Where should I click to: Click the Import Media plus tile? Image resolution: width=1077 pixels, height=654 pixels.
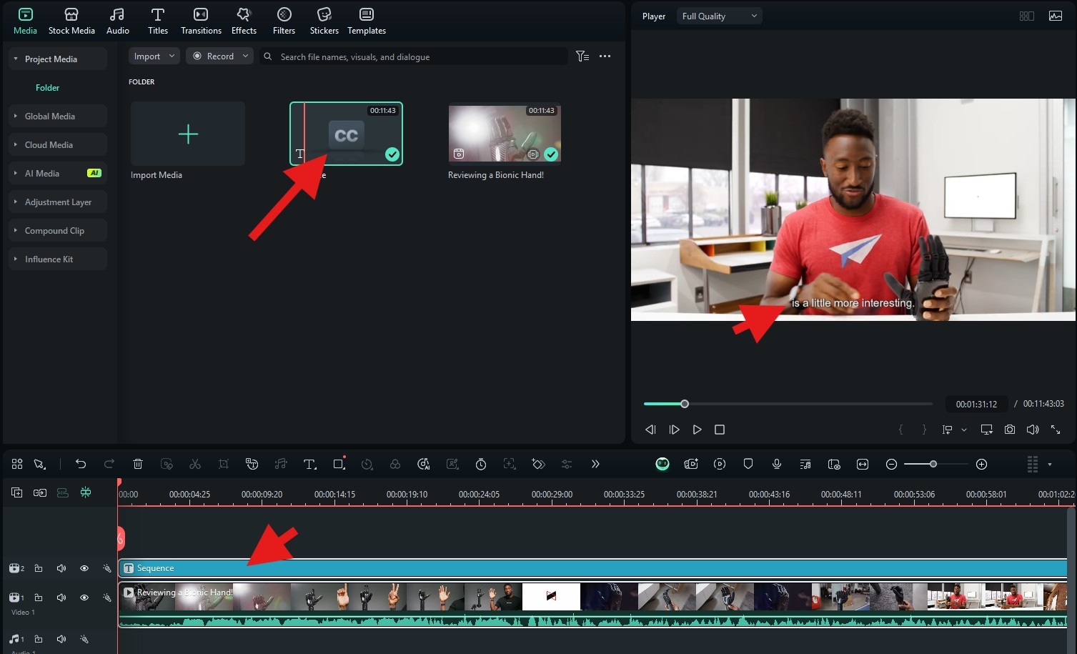(188, 134)
